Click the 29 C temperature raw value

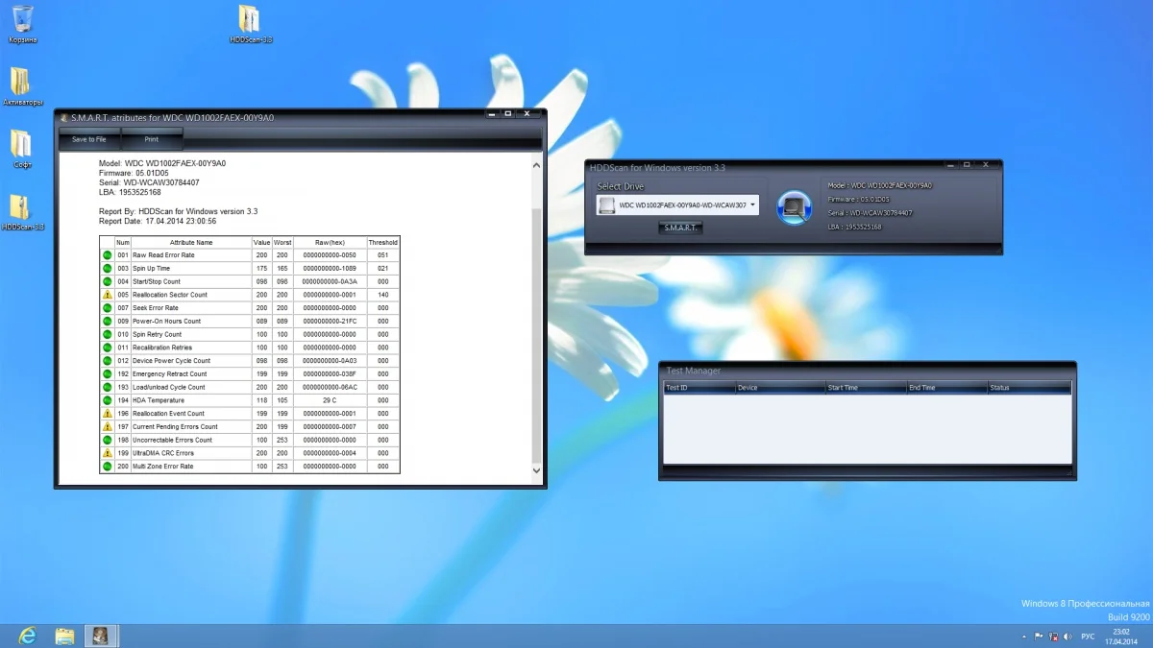330,400
